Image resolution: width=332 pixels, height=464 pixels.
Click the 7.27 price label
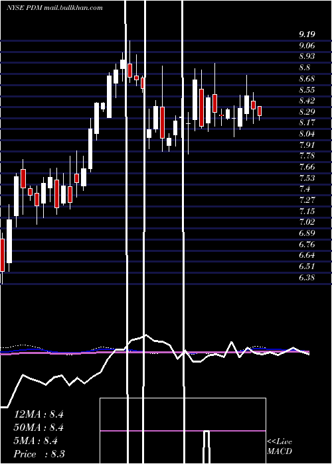(x=307, y=200)
